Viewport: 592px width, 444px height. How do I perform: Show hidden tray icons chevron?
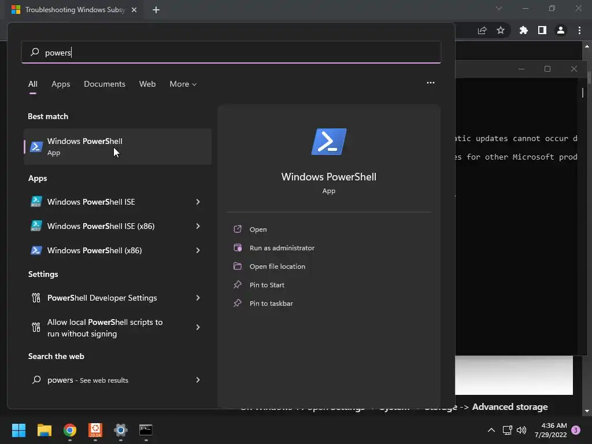[491, 430]
